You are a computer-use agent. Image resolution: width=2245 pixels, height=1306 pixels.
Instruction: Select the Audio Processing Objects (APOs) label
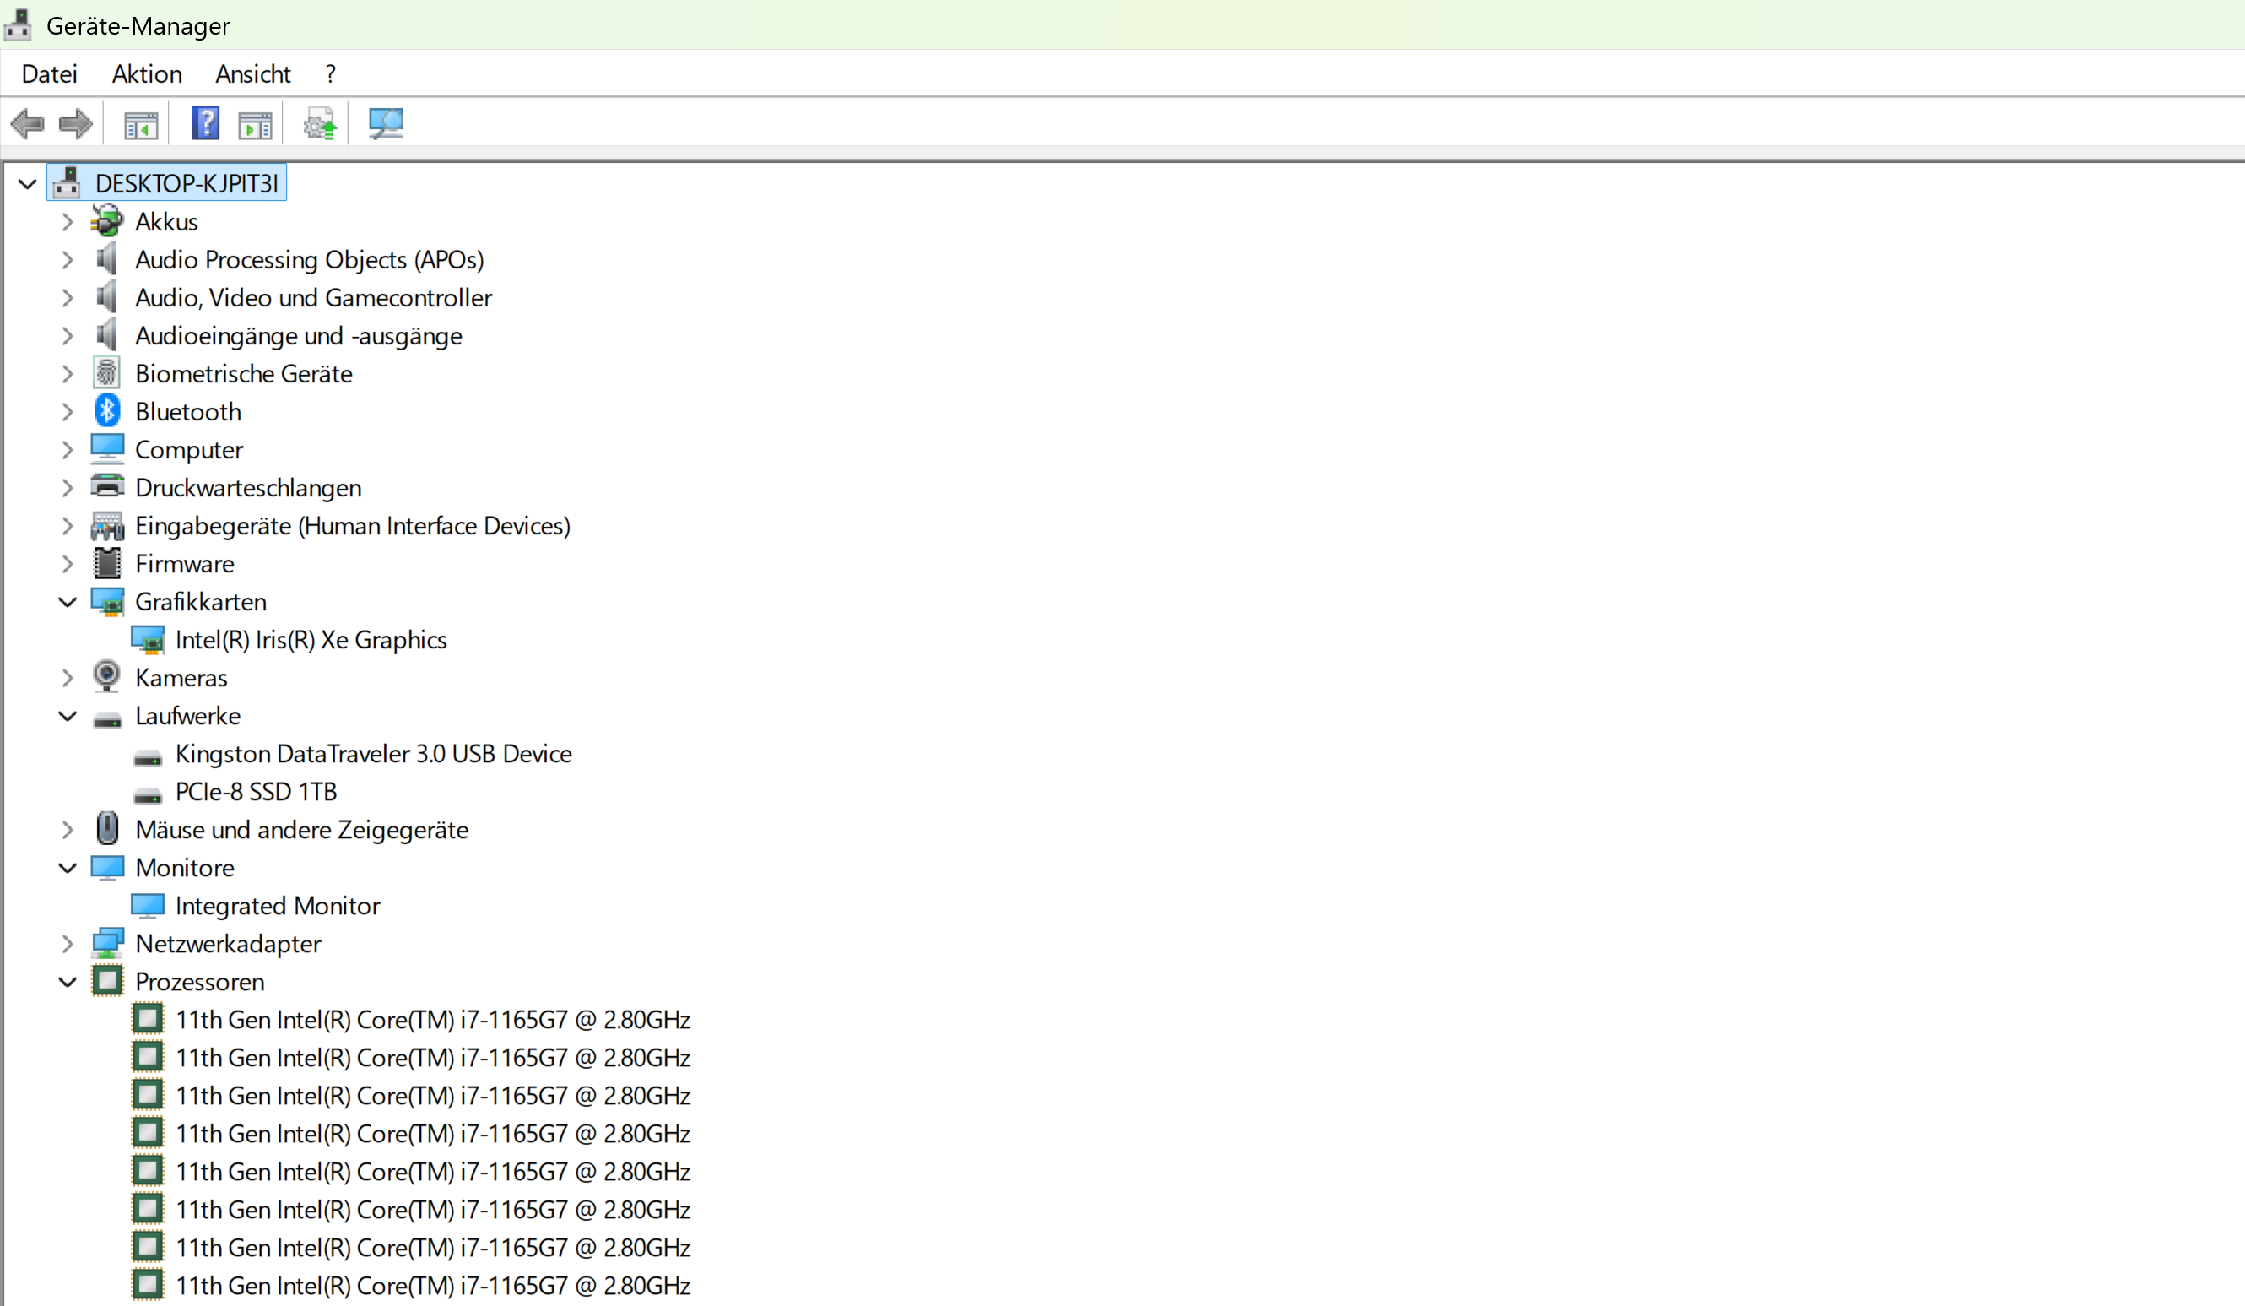coord(309,260)
